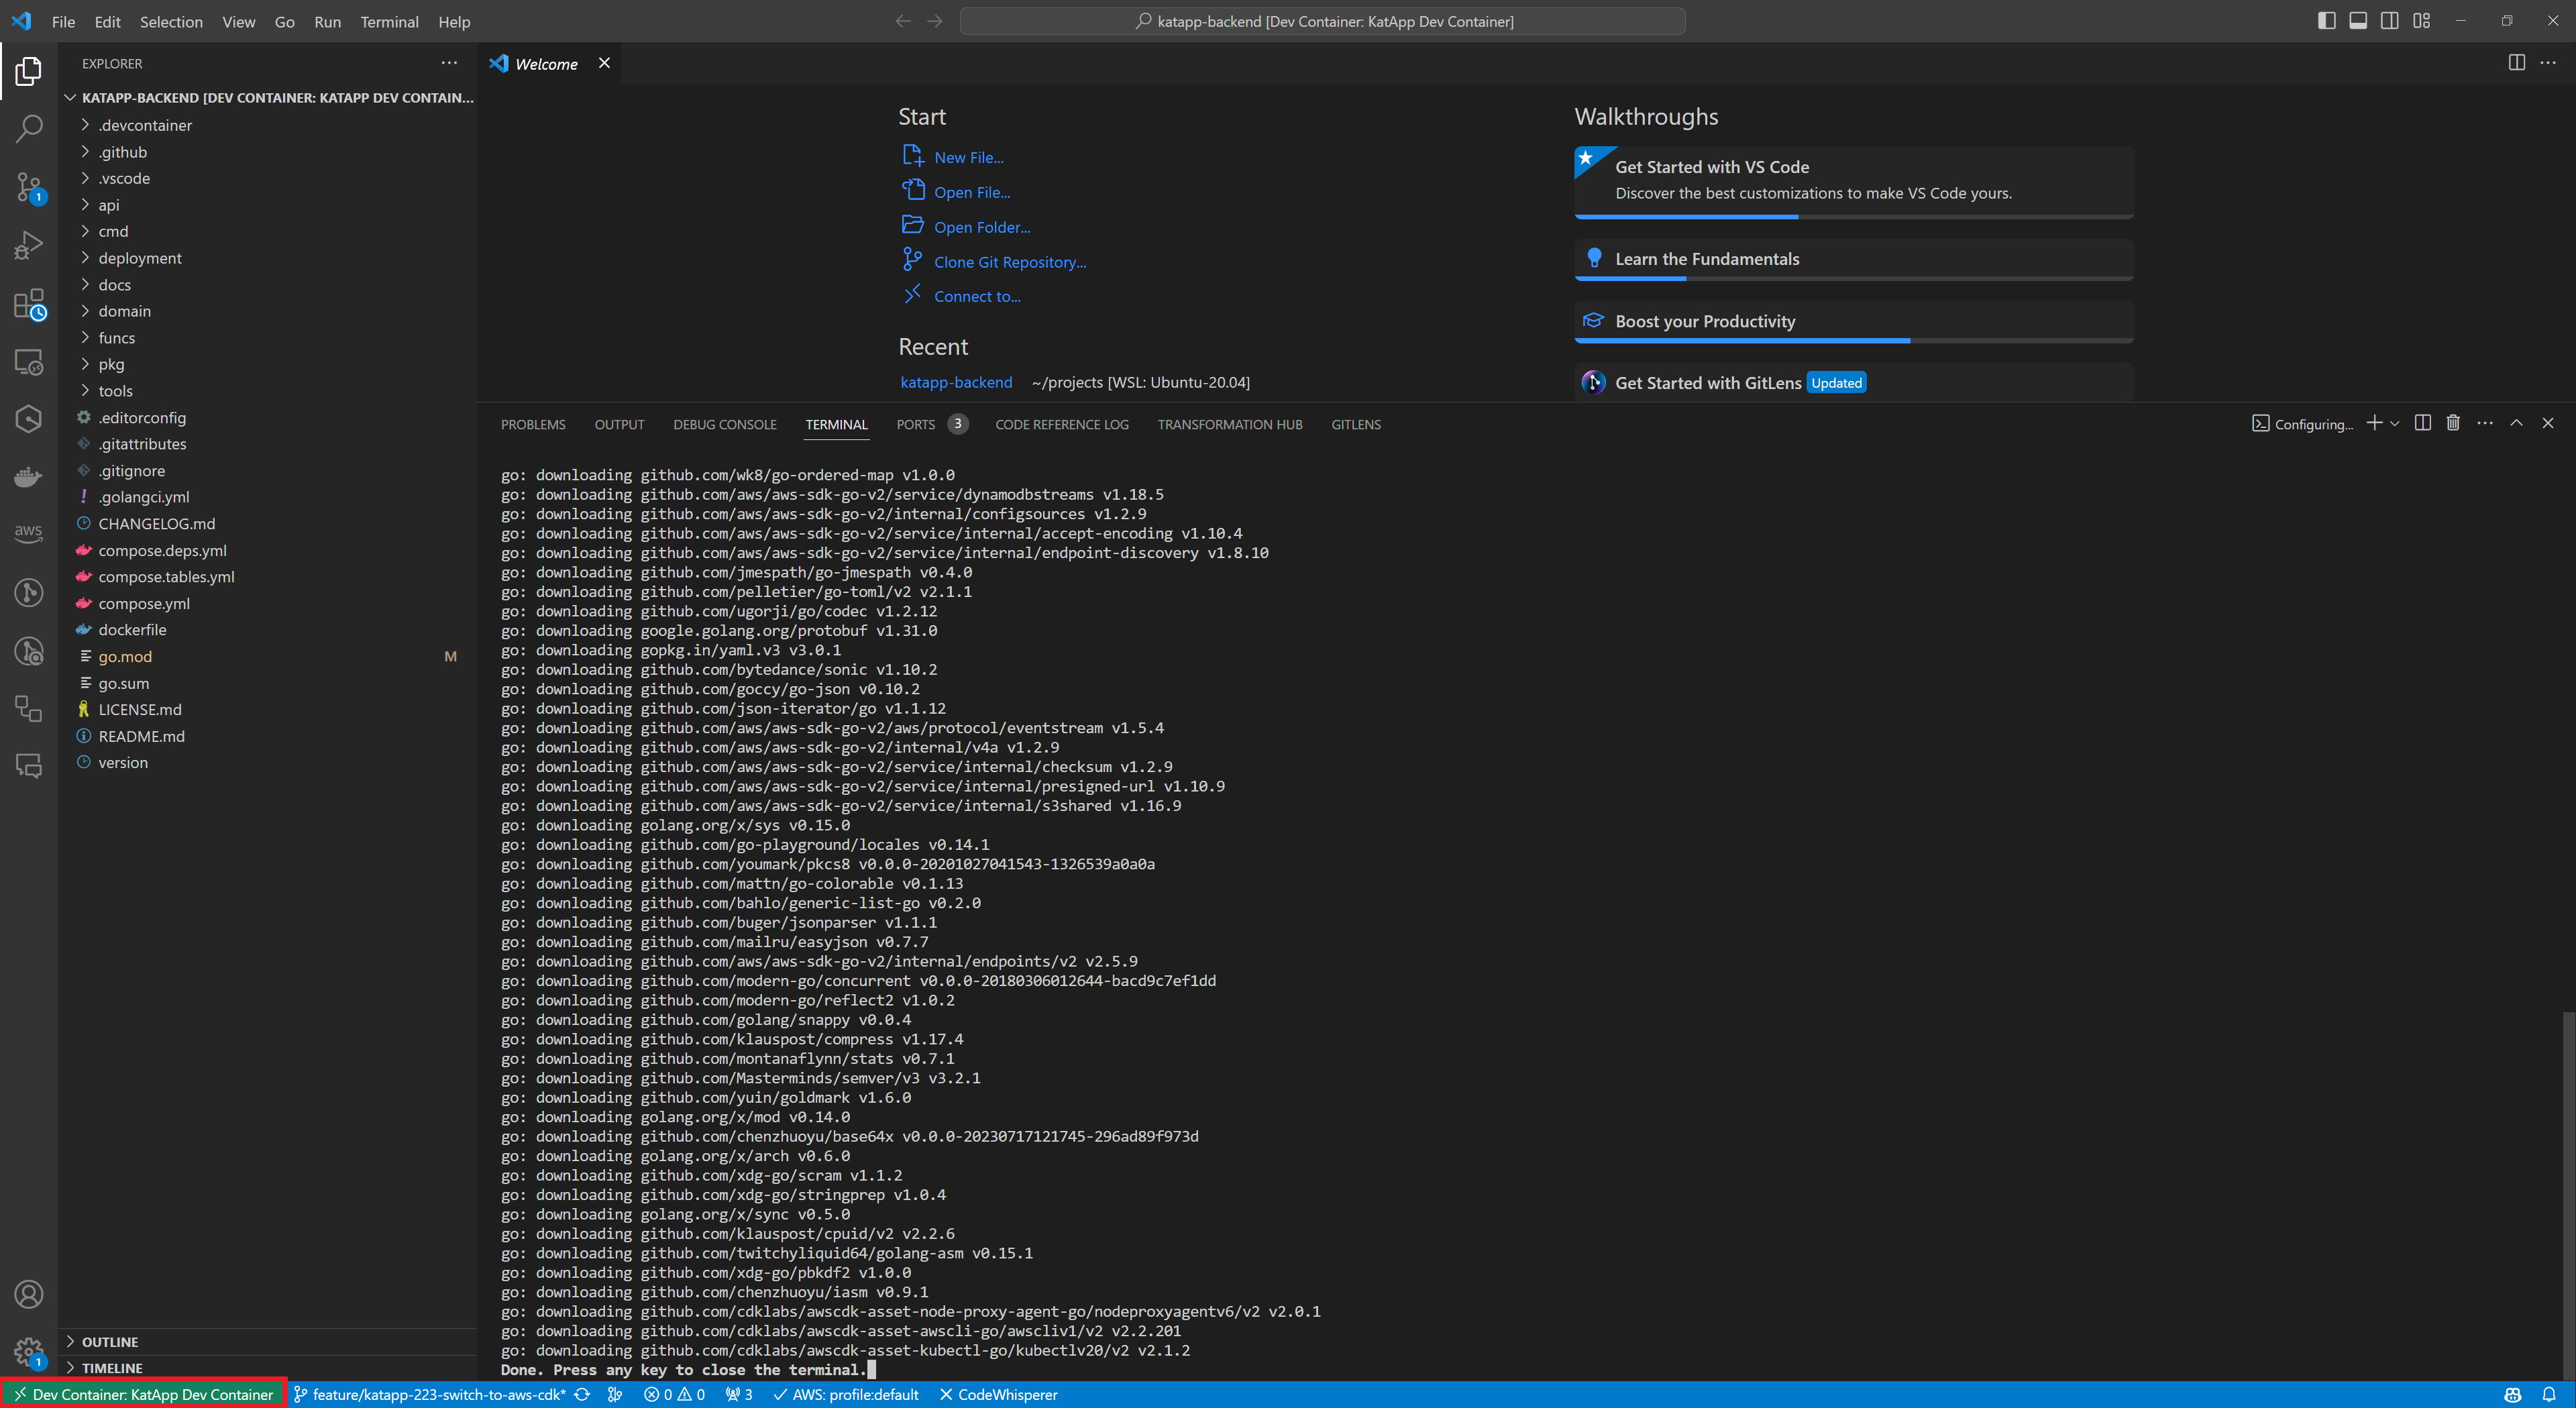The image size is (2576, 1408).
Task: Click the Copilot status icon
Action: (x=2512, y=1394)
